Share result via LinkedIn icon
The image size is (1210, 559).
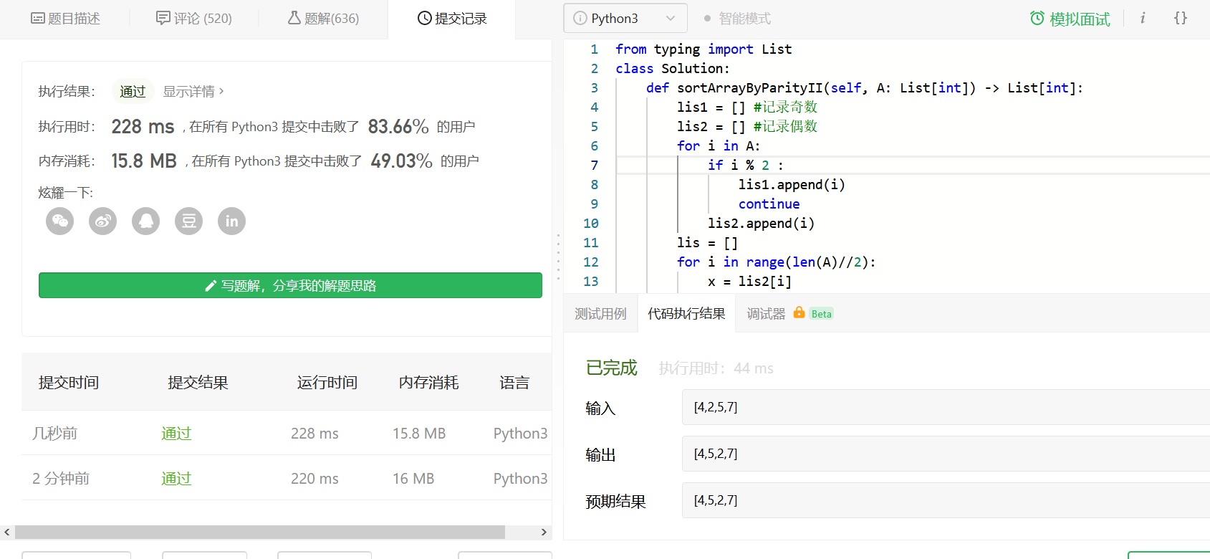coord(232,221)
